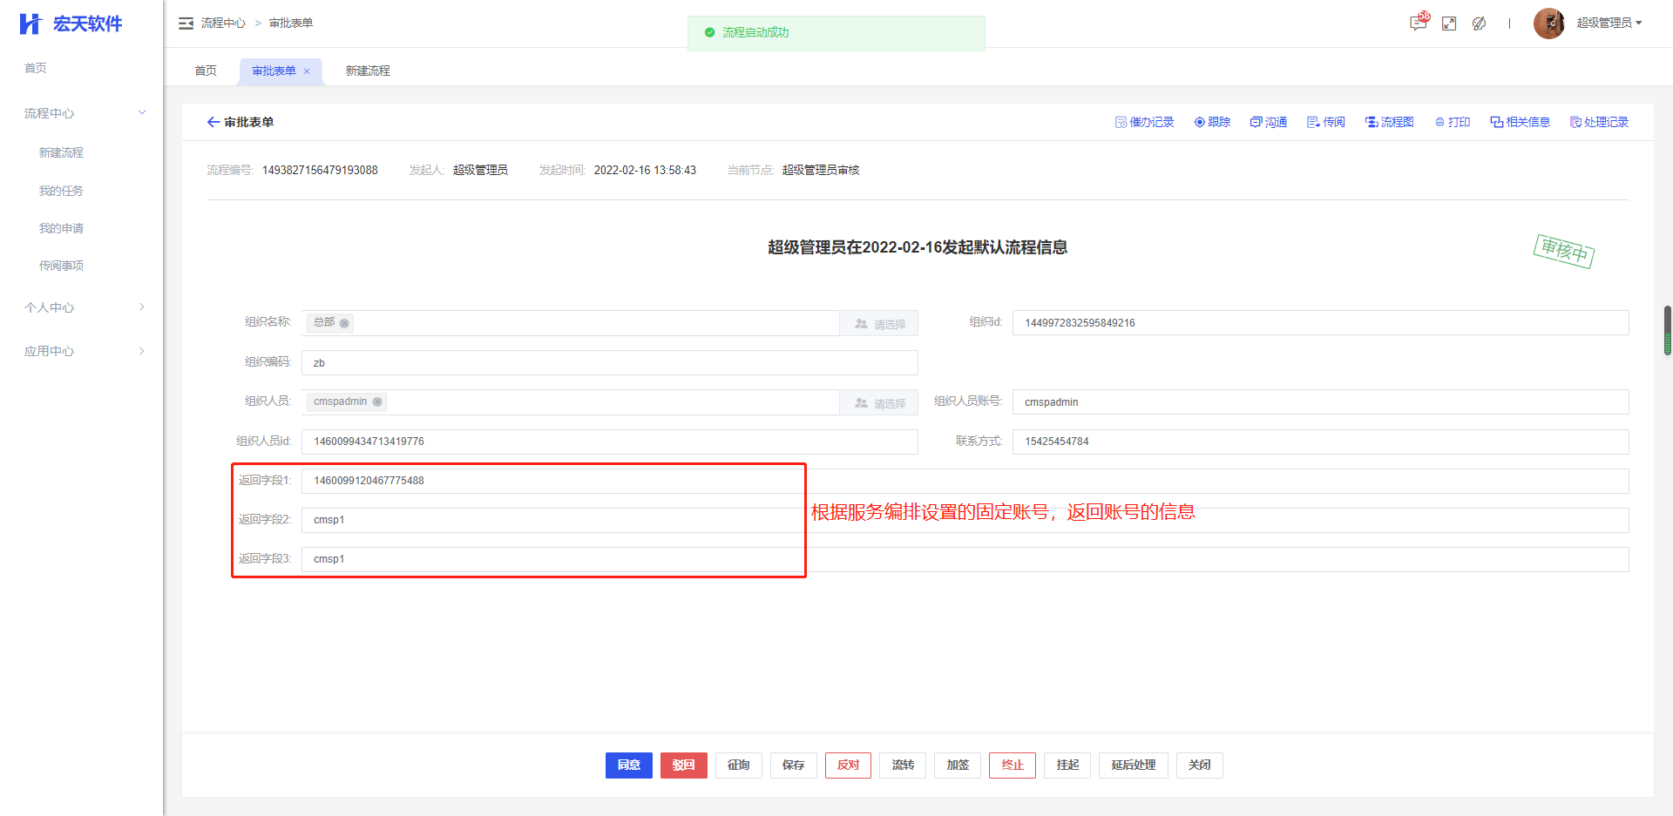Click the 组织人员账号 input field
This screenshot has height=816, width=1673.
point(1320,402)
